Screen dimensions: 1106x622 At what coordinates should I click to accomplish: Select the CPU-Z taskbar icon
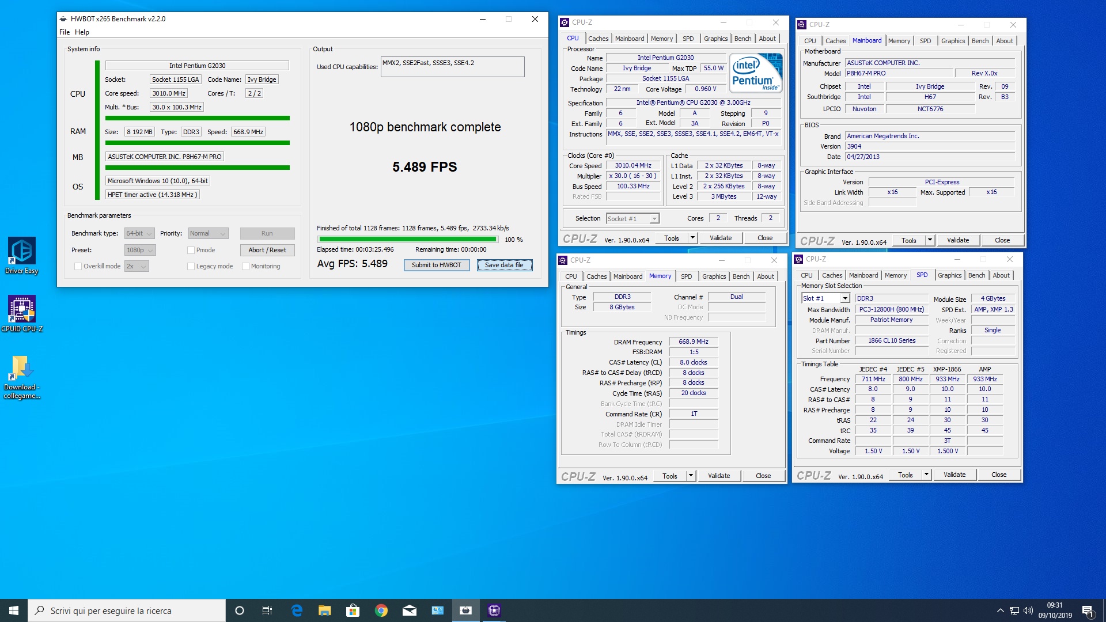point(494,610)
